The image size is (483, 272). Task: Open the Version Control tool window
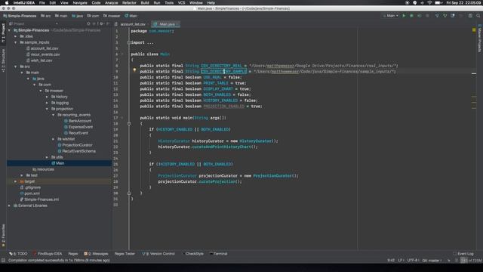coord(158,254)
